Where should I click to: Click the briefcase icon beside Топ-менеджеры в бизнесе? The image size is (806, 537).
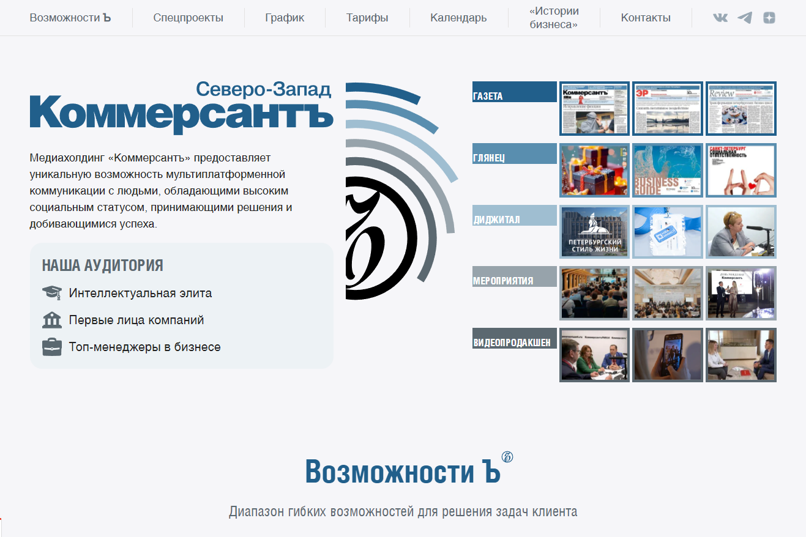[x=51, y=346]
